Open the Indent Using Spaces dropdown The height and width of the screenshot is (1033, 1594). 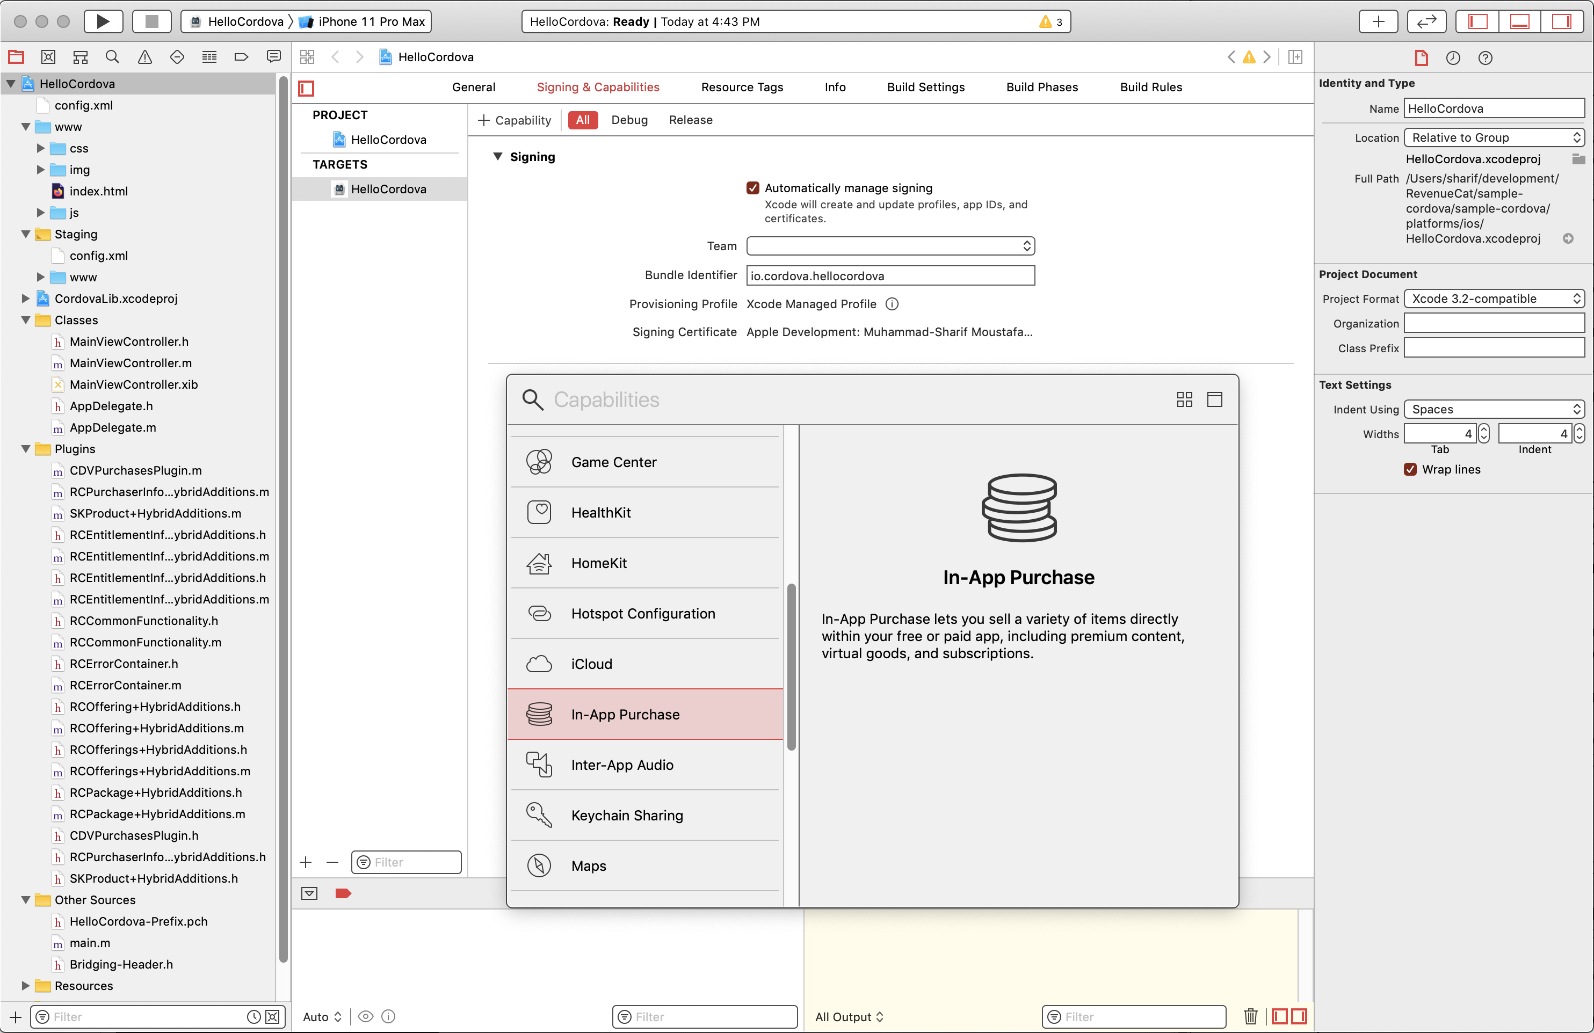pyautogui.click(x=1494, y=409)
